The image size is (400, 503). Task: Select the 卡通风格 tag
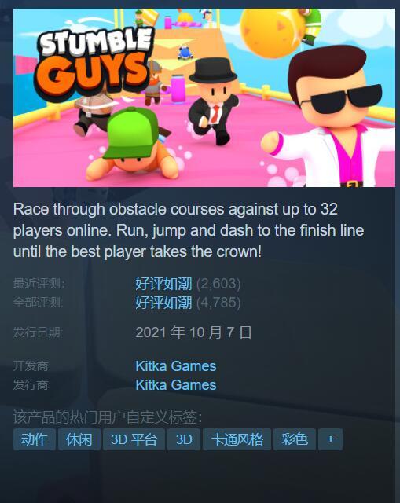click(x=237, y=439)
